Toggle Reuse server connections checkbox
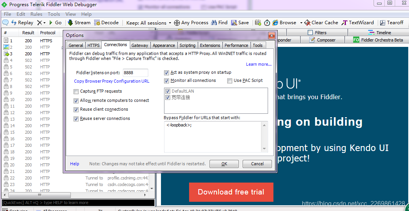 coord(76,119)
